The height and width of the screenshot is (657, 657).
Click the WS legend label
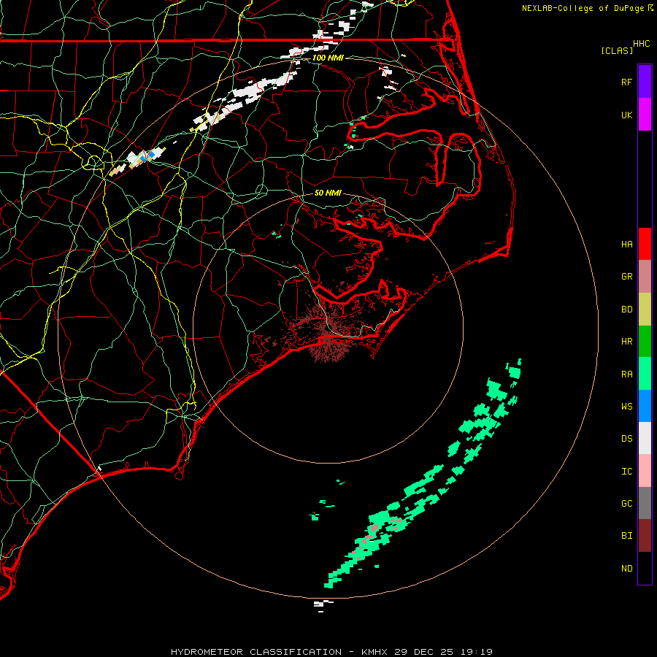pos(626,407)
